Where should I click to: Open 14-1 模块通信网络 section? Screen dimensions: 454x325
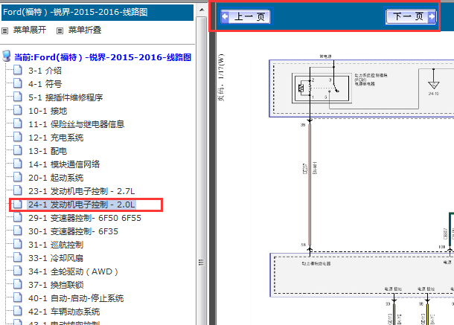64,164
